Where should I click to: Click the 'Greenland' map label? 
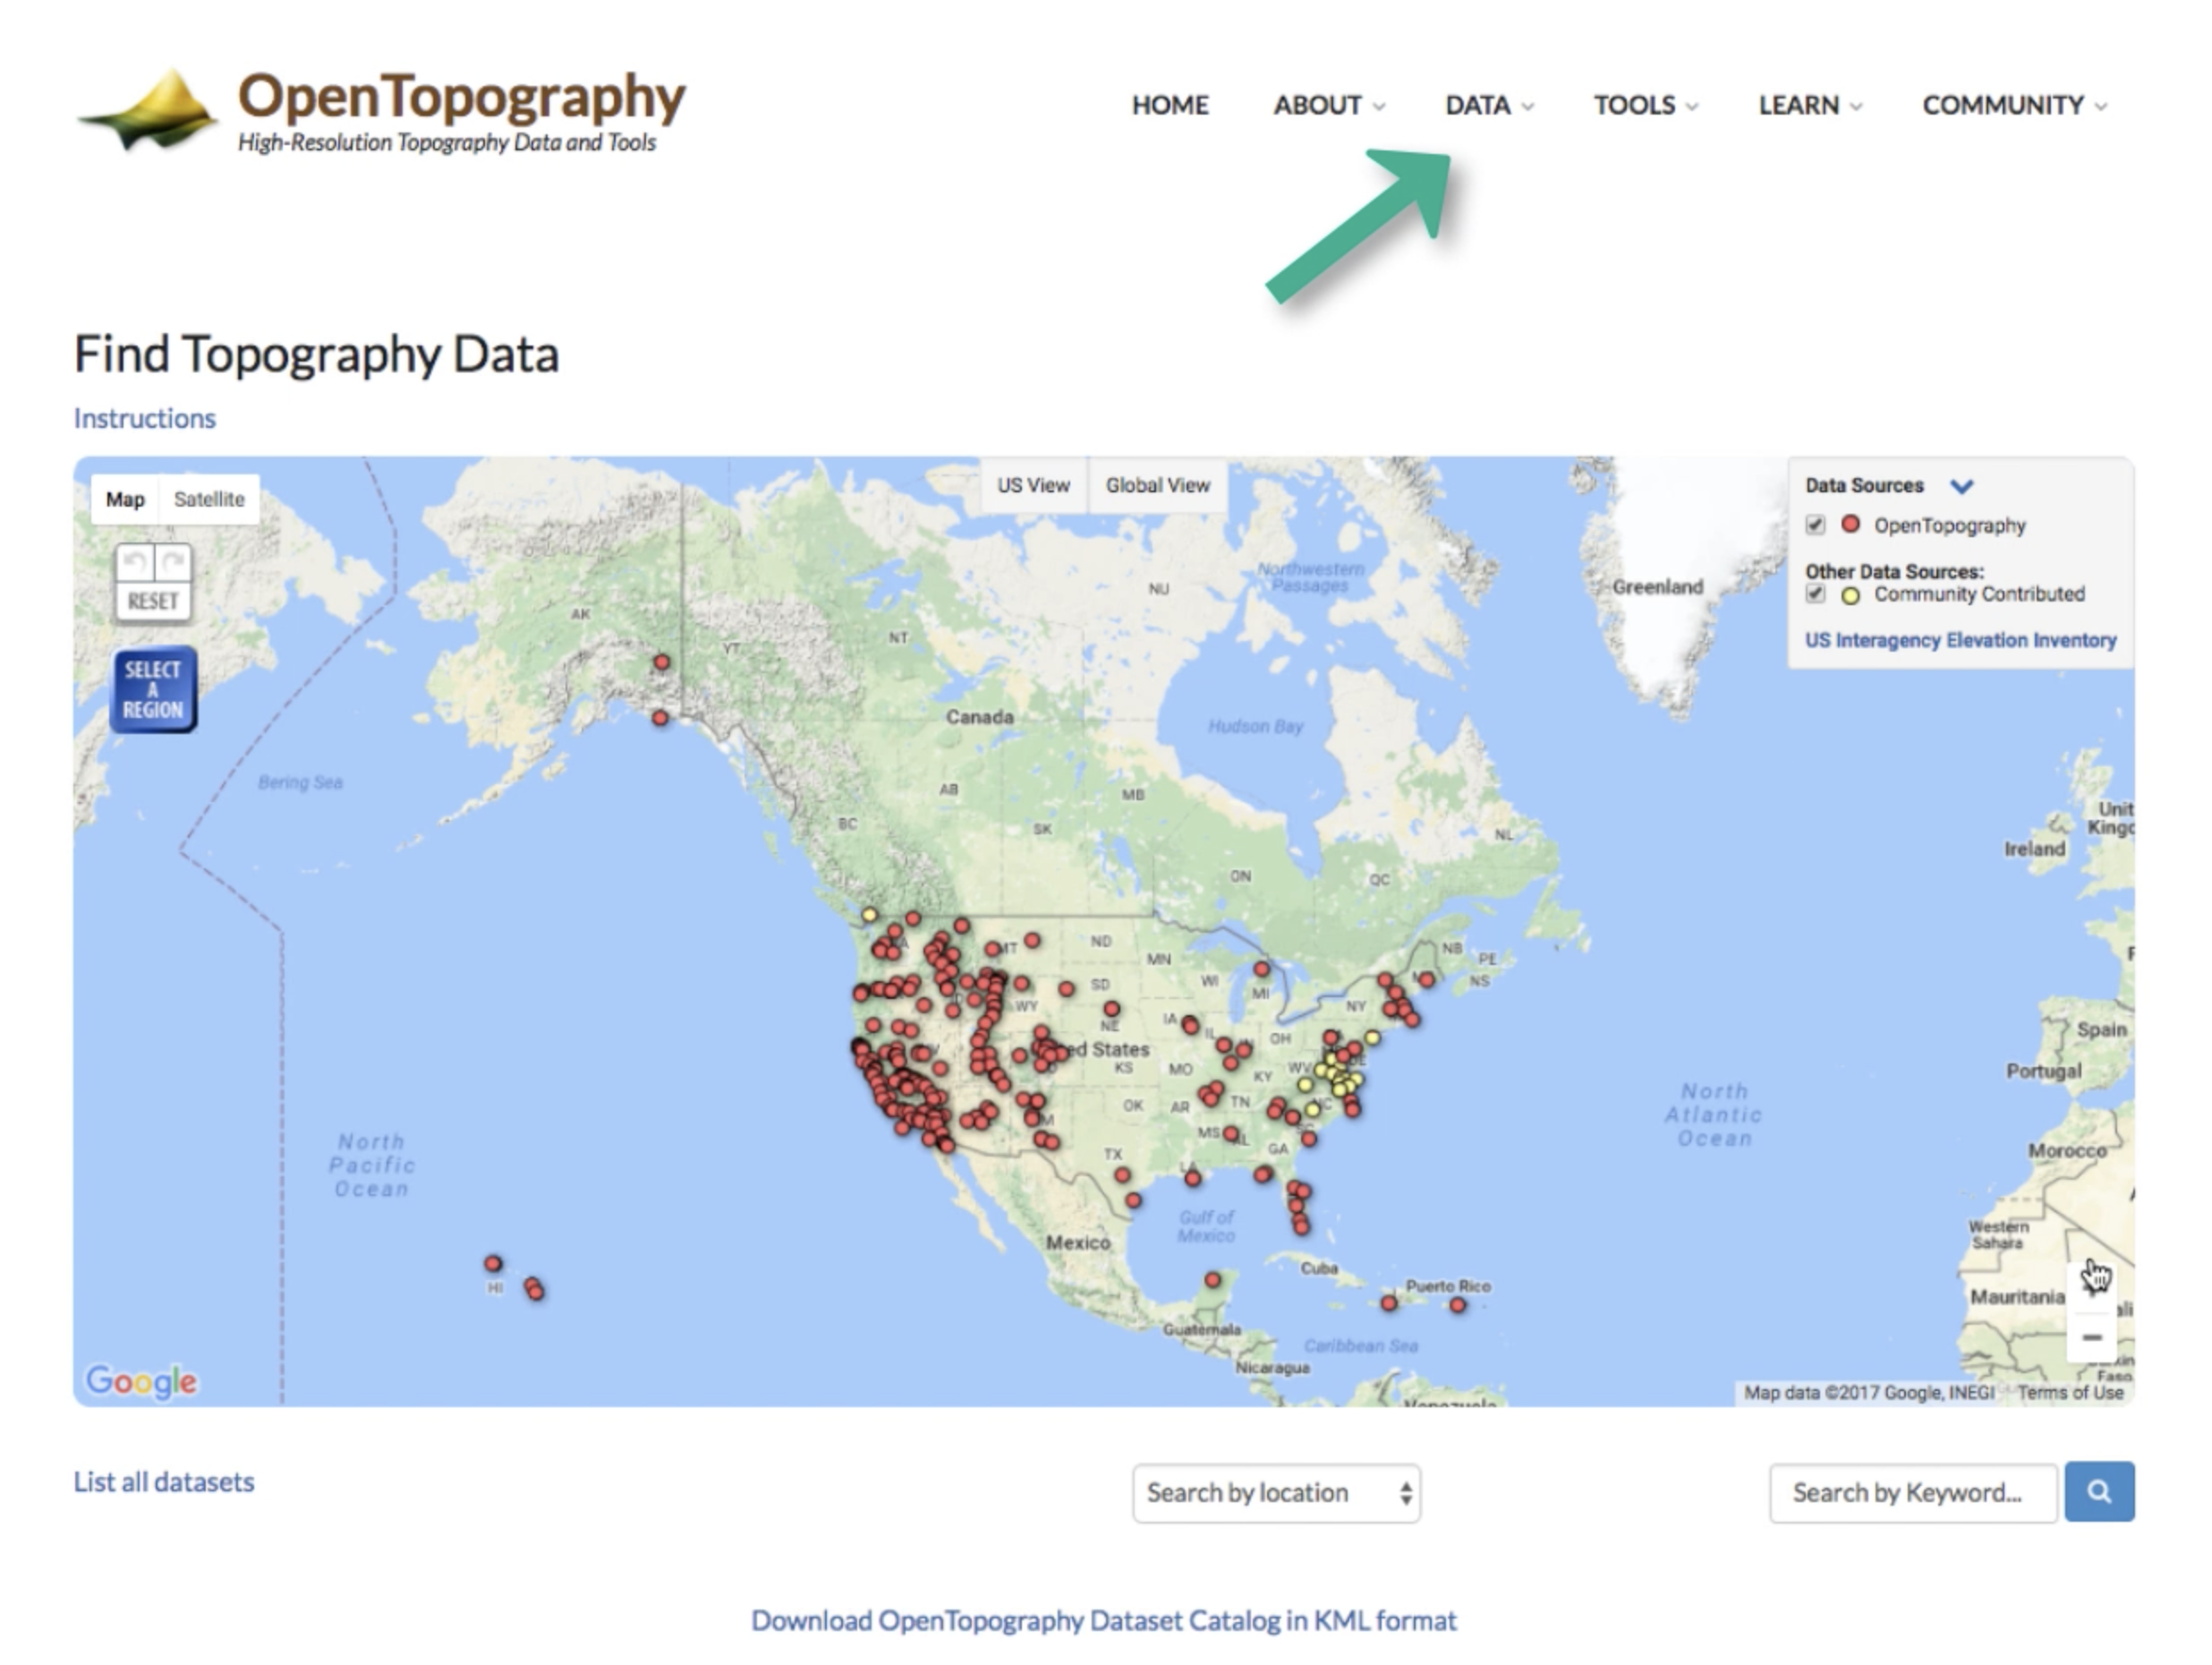point(1657,587)
